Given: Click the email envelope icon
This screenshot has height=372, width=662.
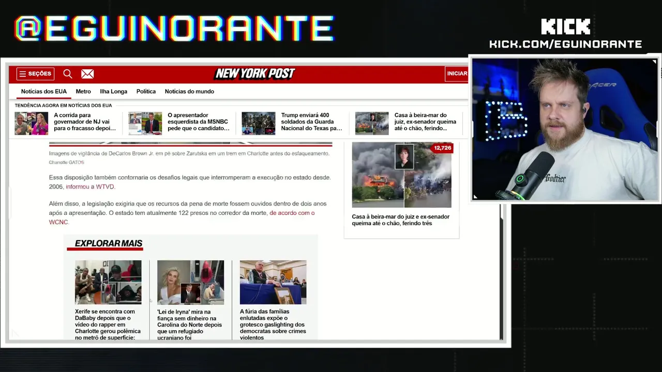Looking at the screenshot, I should [87, 74].
